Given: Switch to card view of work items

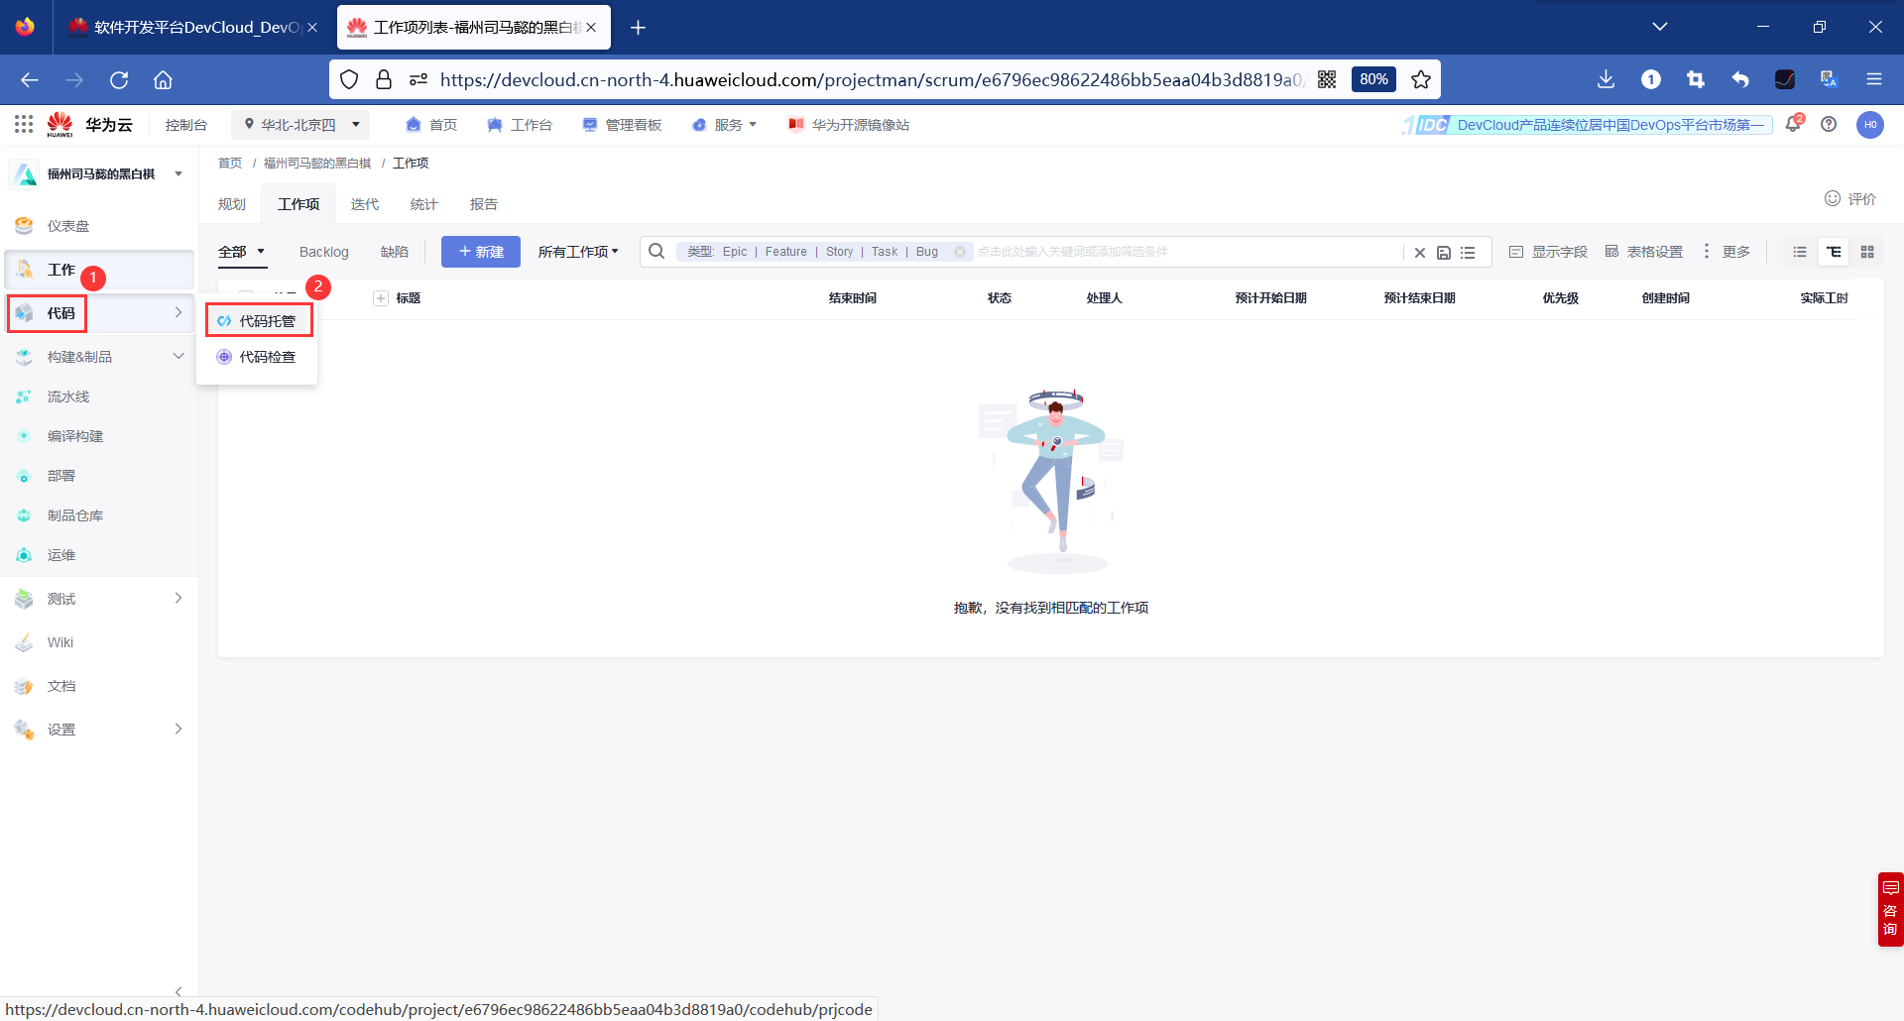Looking at the screenshot, I should (x=1867, y=252).
